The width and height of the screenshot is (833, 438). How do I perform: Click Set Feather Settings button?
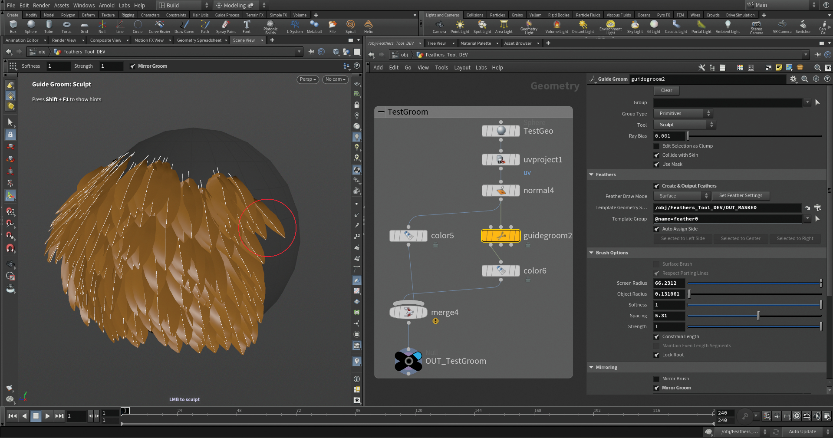pos(741,196)
